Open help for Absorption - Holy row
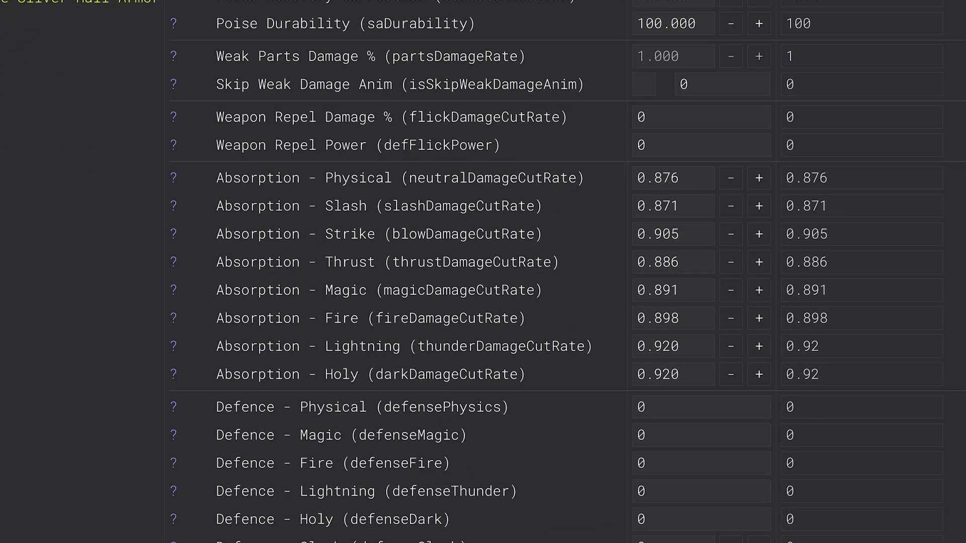Image resolution: width=966 pixels, height=543 pixels. click(x=174, y=374)
